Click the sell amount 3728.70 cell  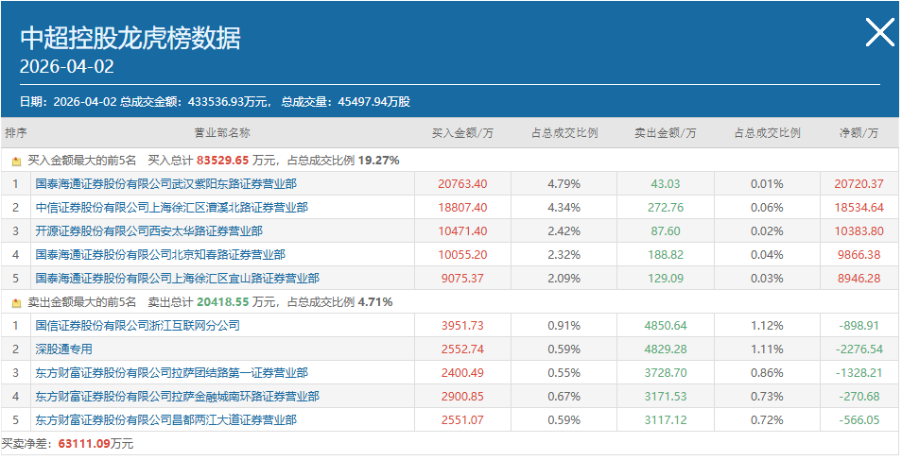[666, 372]
